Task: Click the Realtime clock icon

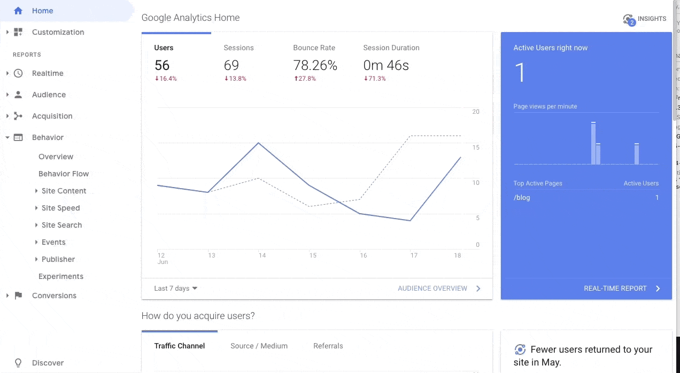Action: pos(18,73)
